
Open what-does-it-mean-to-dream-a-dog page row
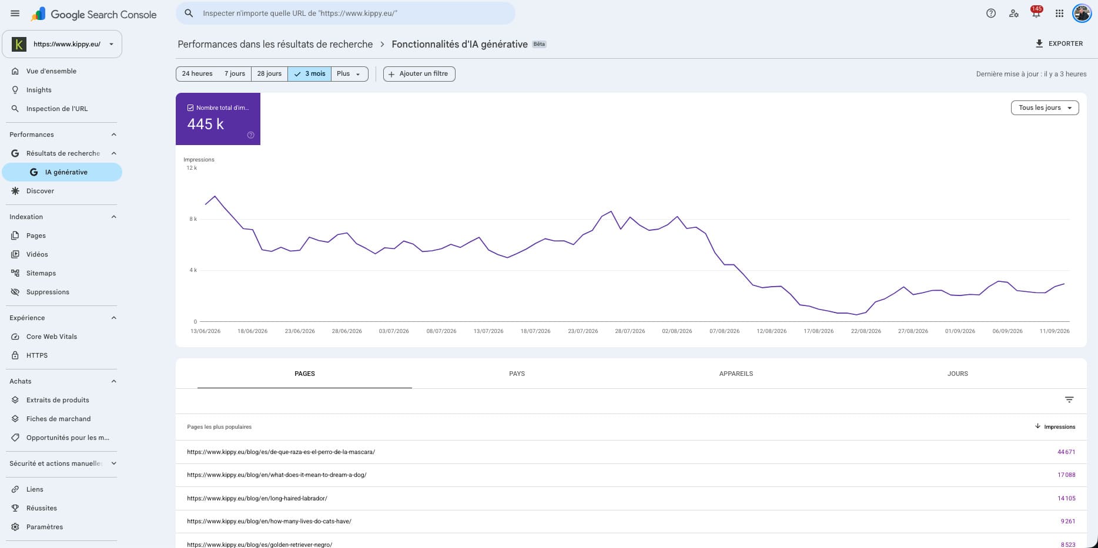[631, 475]
